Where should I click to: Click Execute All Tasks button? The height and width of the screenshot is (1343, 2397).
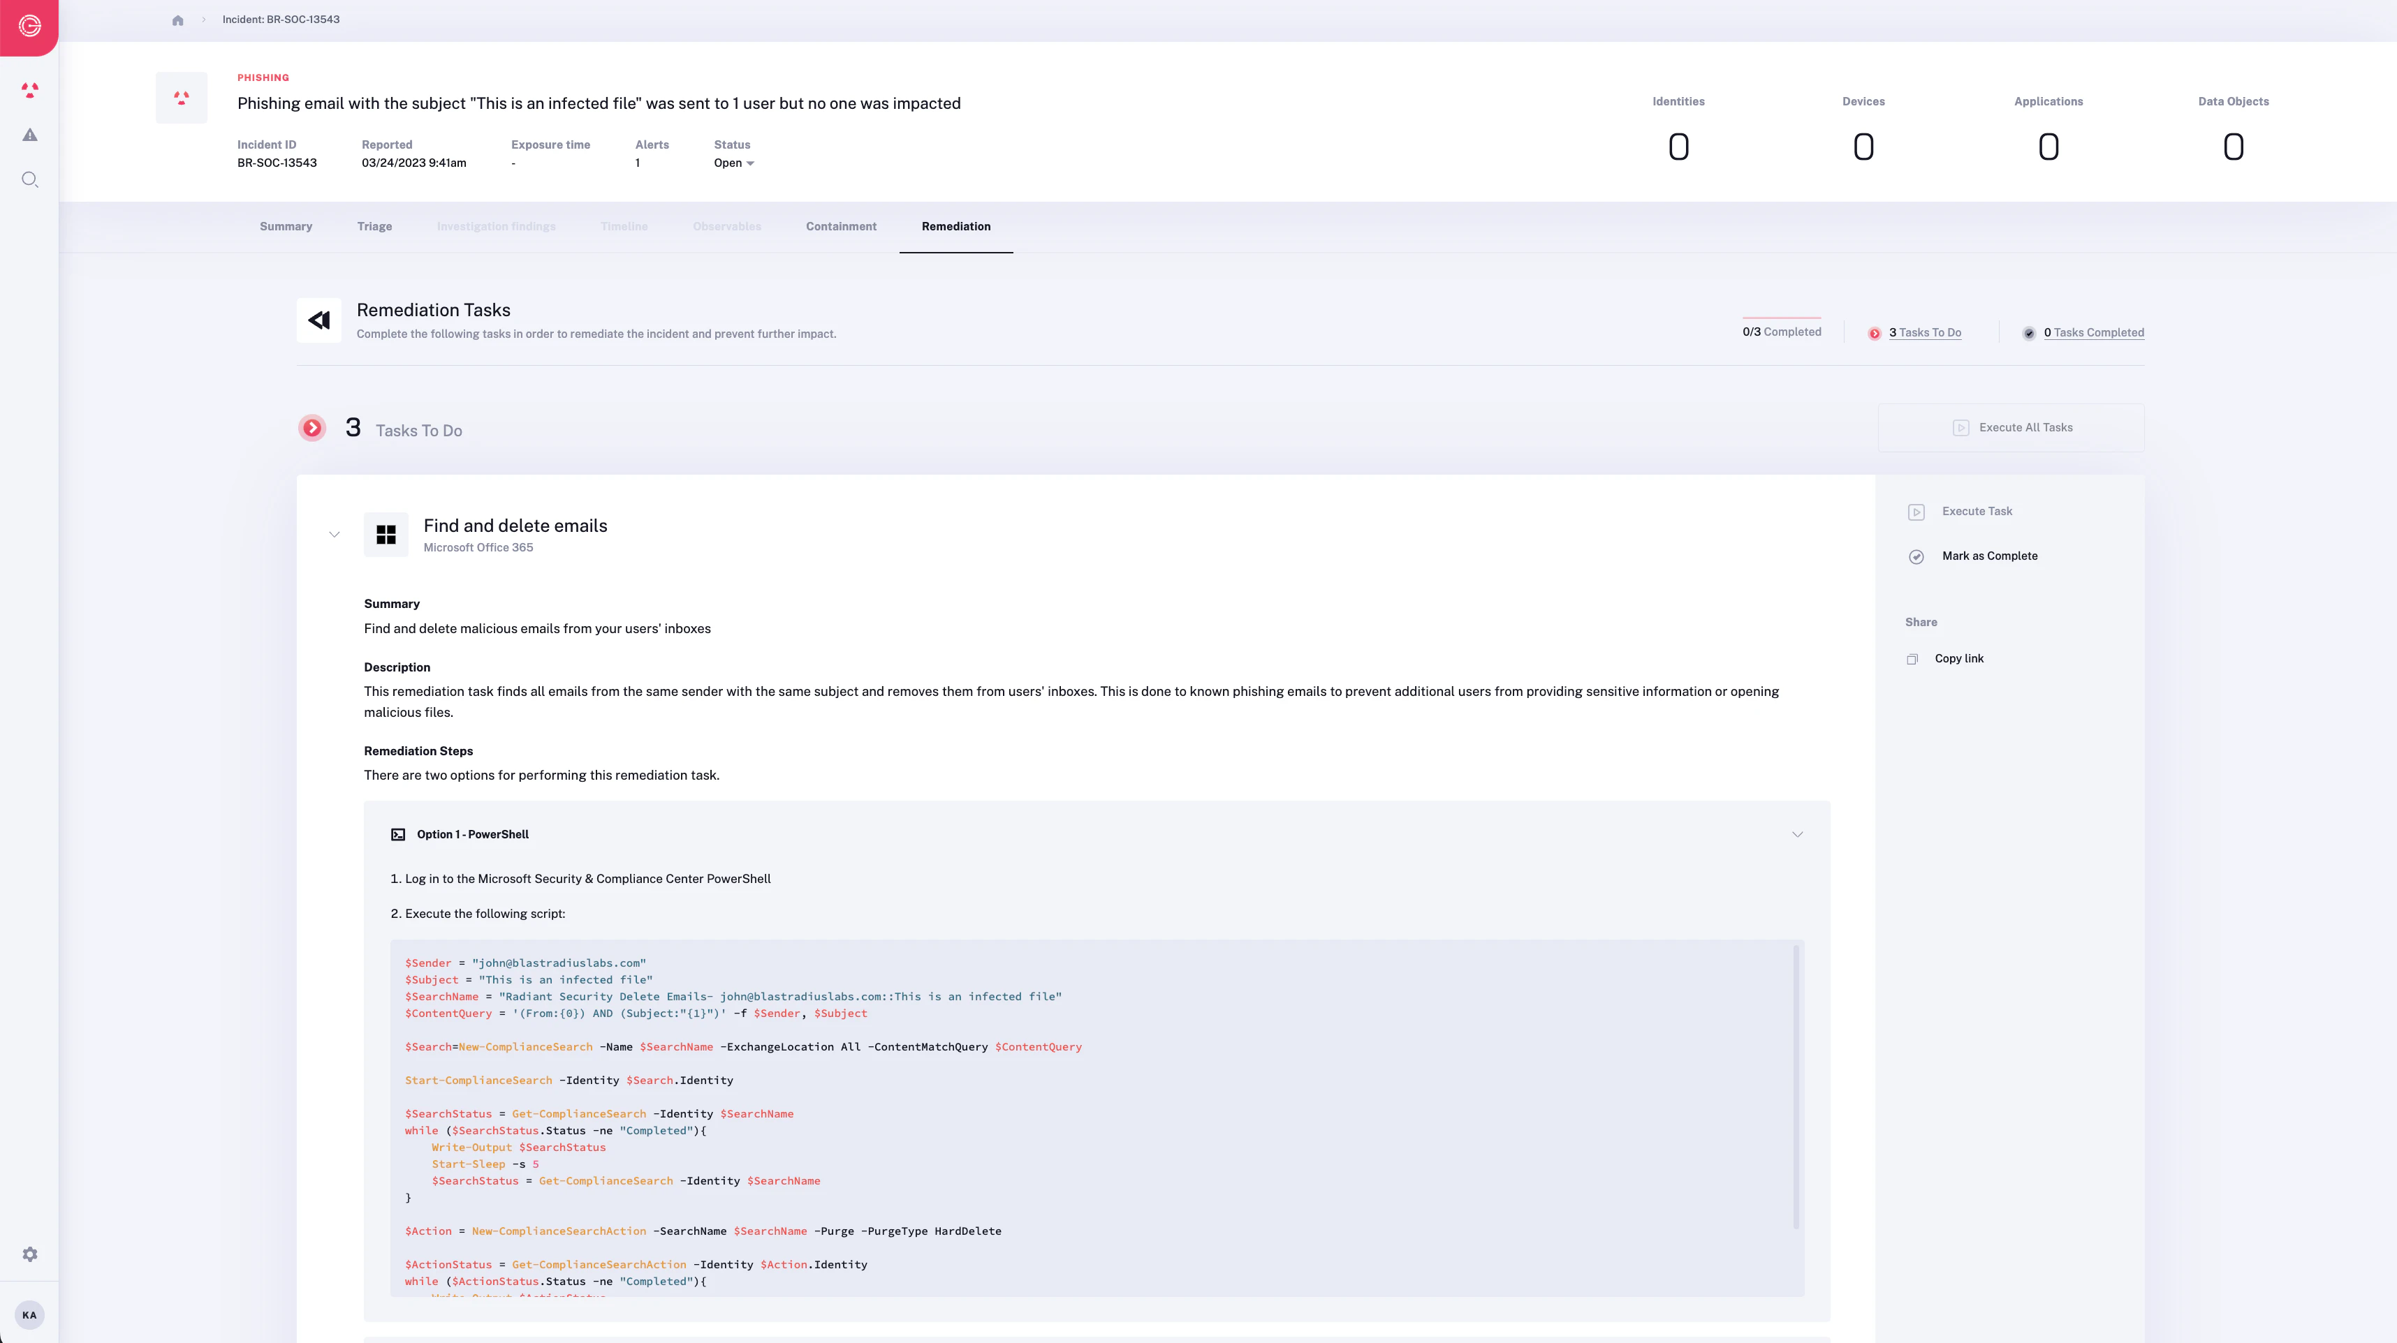tap(2011, 428)
